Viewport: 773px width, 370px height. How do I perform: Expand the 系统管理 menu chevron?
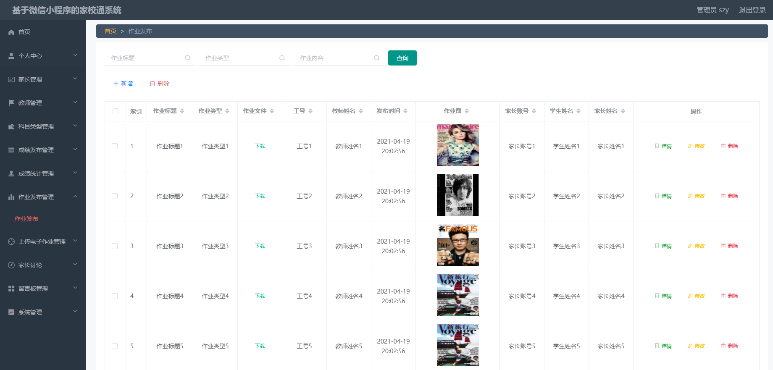click(75, 311)
